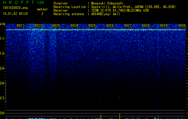Click the 0.6 kHz axis label

click(x=2, y=113)
